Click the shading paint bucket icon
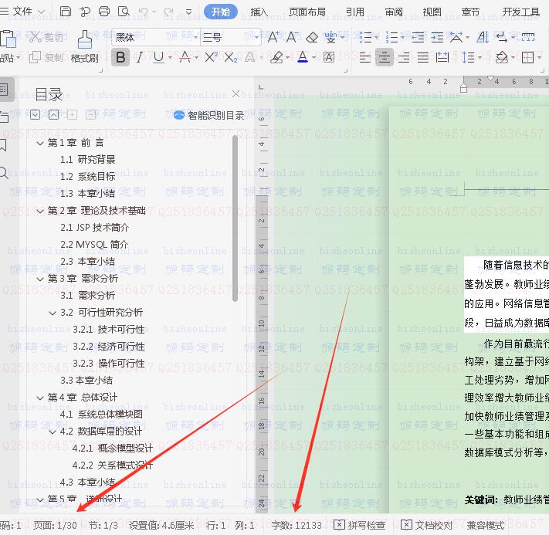 point(502,57)
